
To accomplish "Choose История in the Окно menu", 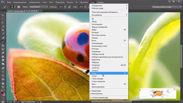I will 109,32.
